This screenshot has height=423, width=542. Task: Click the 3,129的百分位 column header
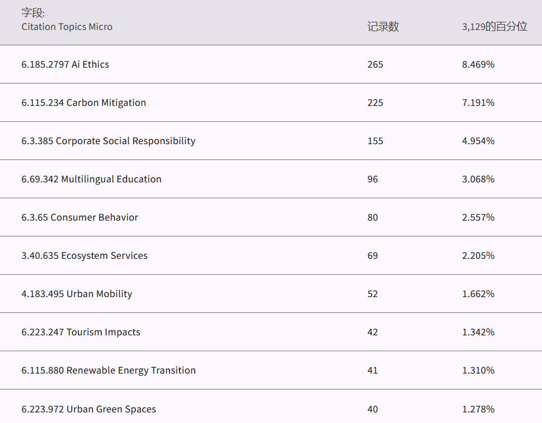pos(494,26)
